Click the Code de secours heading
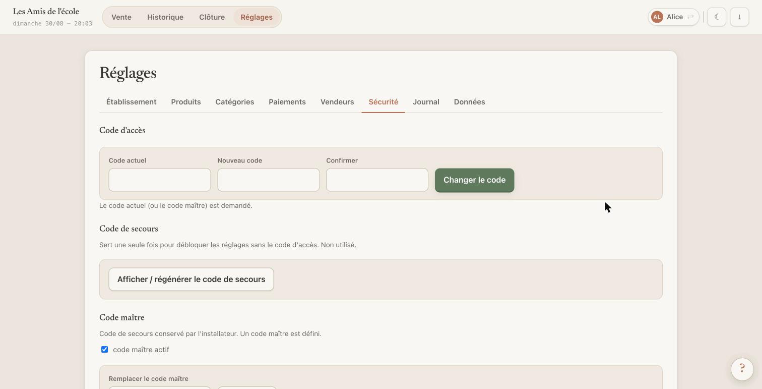762x389 pixels. (x=129, y=229)
